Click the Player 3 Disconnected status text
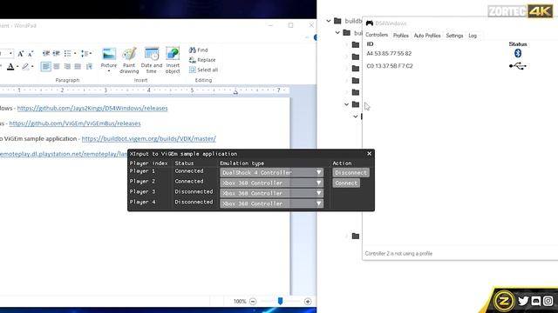 coord(194,191)
